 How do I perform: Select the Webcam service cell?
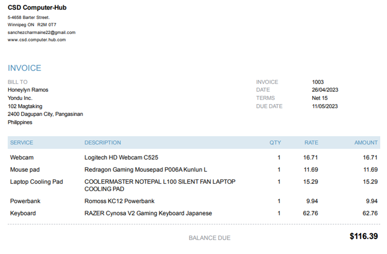tap(22, 158)
